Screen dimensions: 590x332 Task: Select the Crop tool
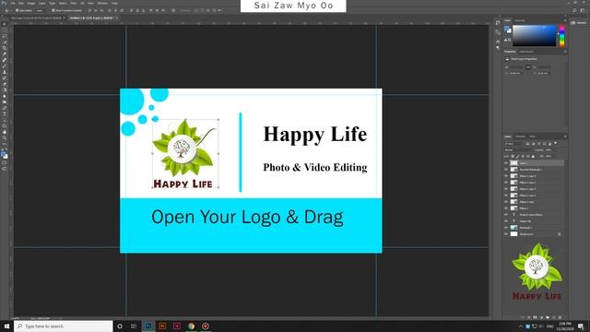click(x=5, y=49)
